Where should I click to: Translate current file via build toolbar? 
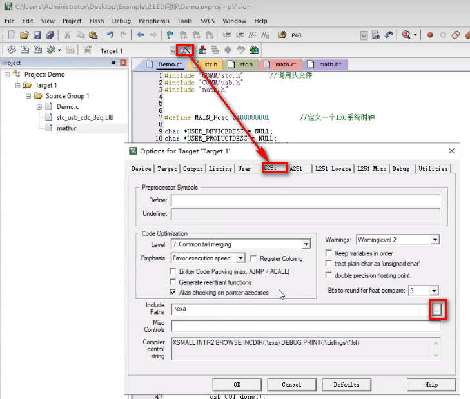(12, 50)
